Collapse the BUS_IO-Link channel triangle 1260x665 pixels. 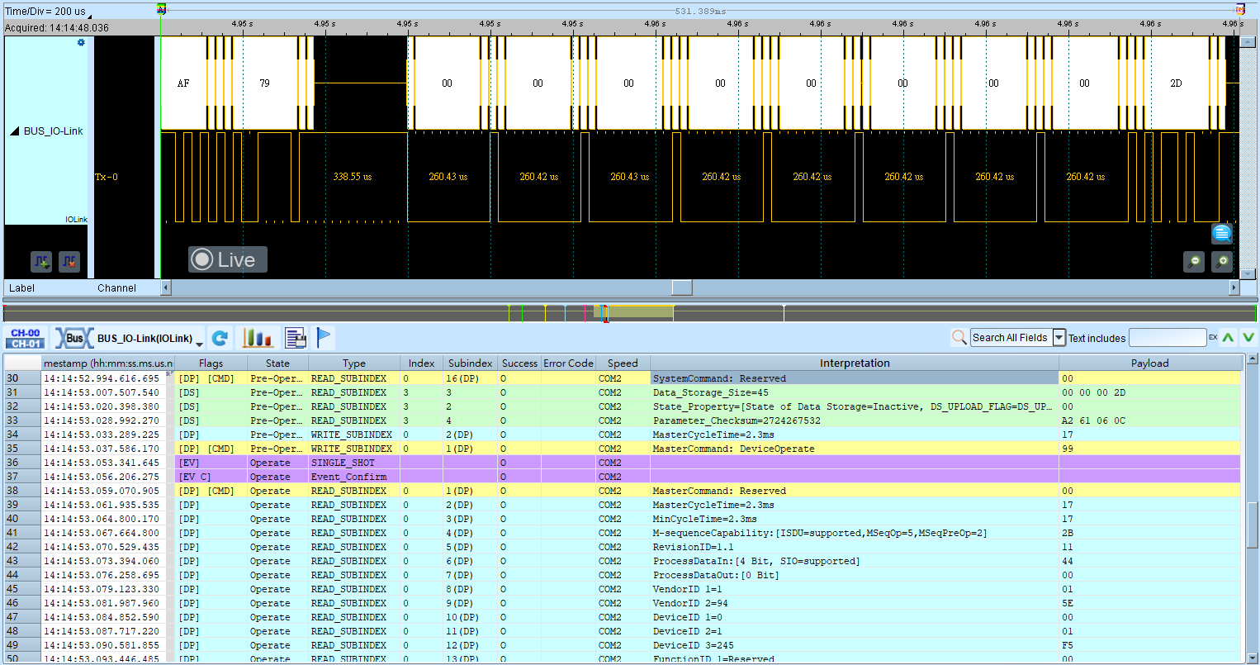click(14, 131)
